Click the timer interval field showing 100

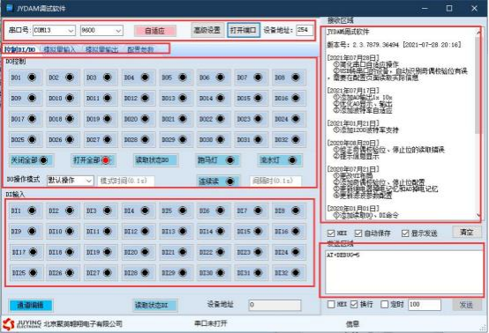pos(425,304)
